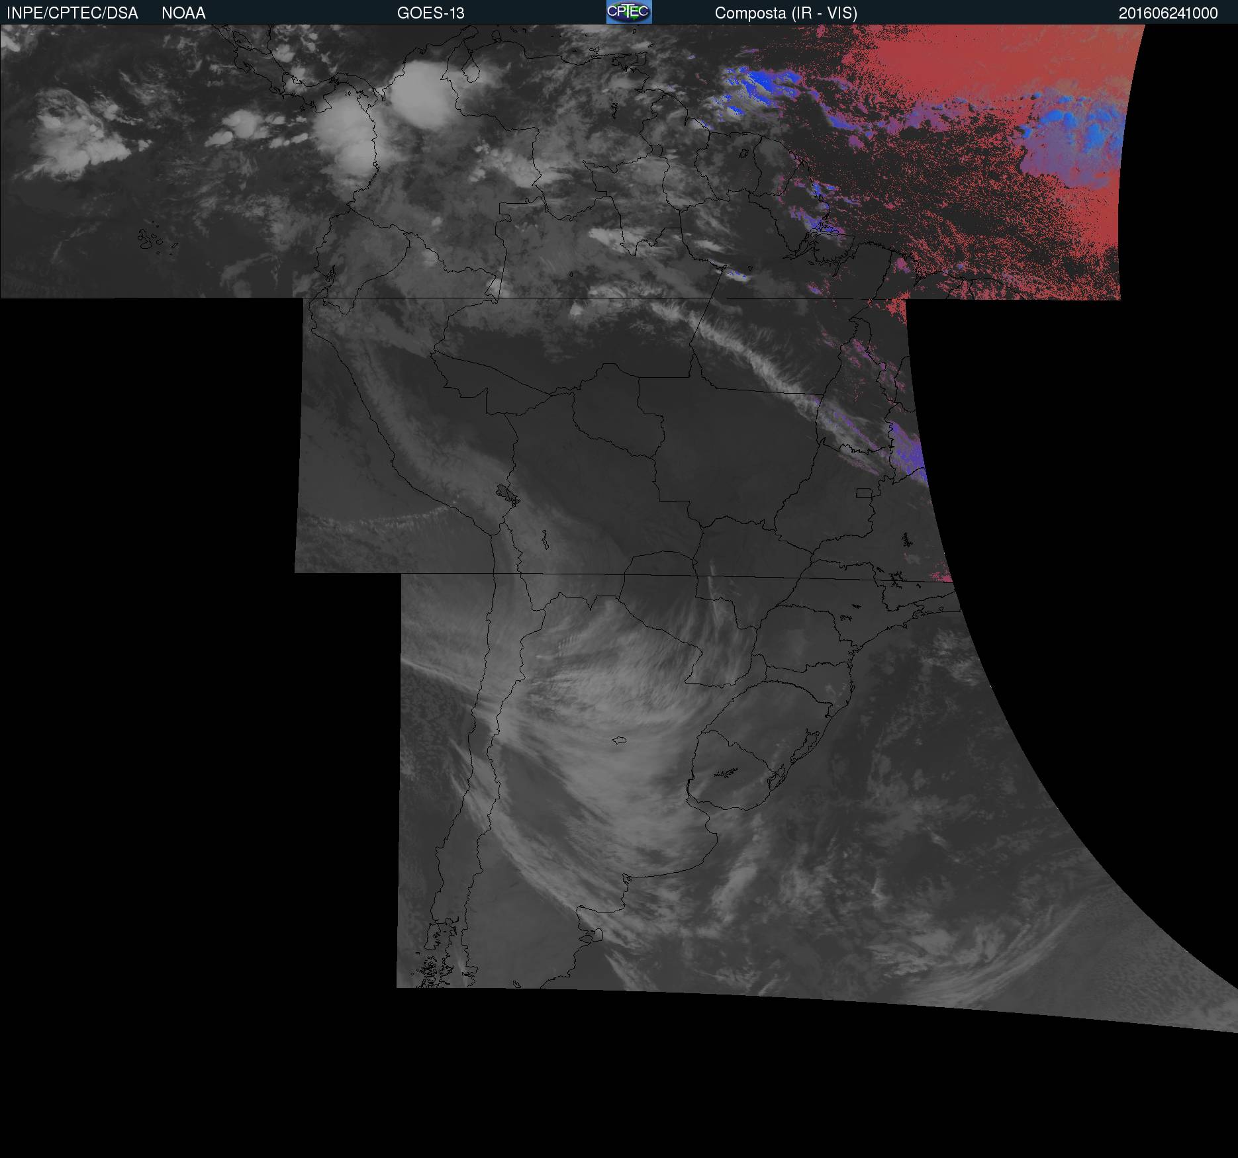Click the NOAA label in header

[183, 13]
